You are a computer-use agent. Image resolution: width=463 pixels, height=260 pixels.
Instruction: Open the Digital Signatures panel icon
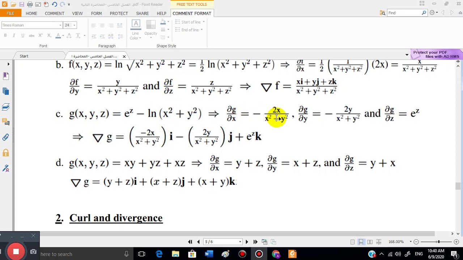click(6, 168)
